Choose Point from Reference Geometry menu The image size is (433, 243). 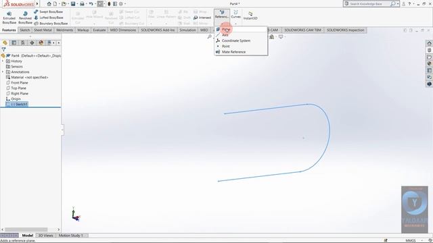click(x=241, y=47)
